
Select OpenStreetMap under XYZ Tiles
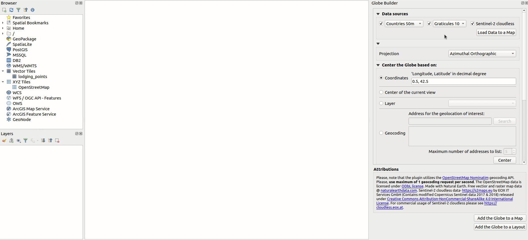34,87
